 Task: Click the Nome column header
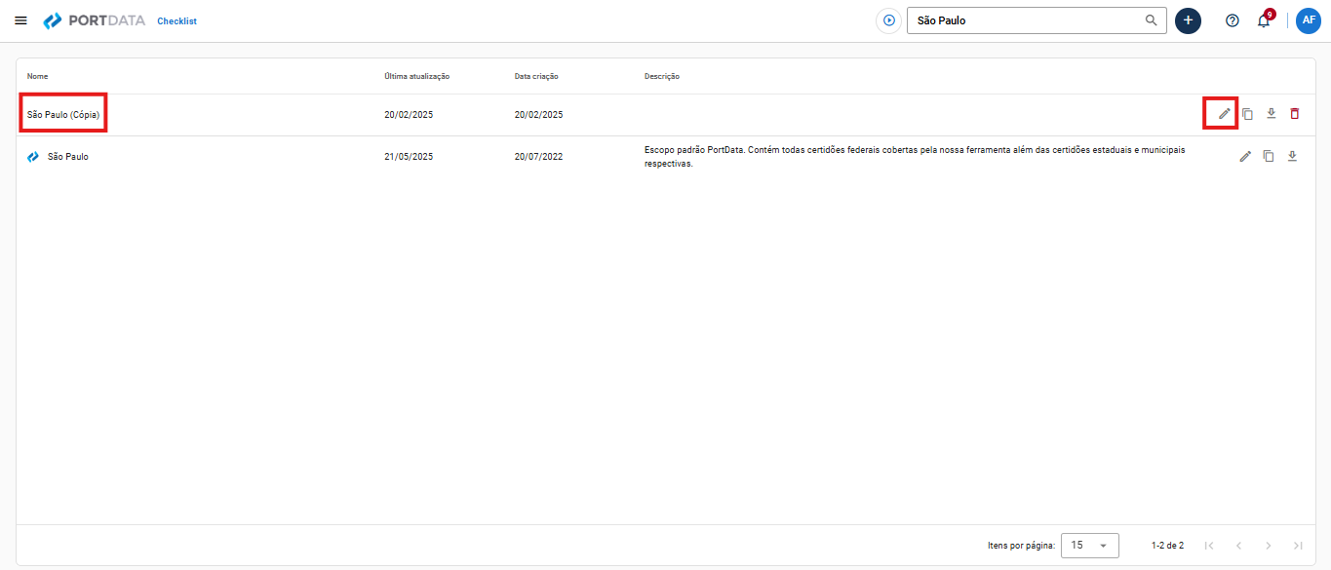pyautogui.click(x=37, y=76)
